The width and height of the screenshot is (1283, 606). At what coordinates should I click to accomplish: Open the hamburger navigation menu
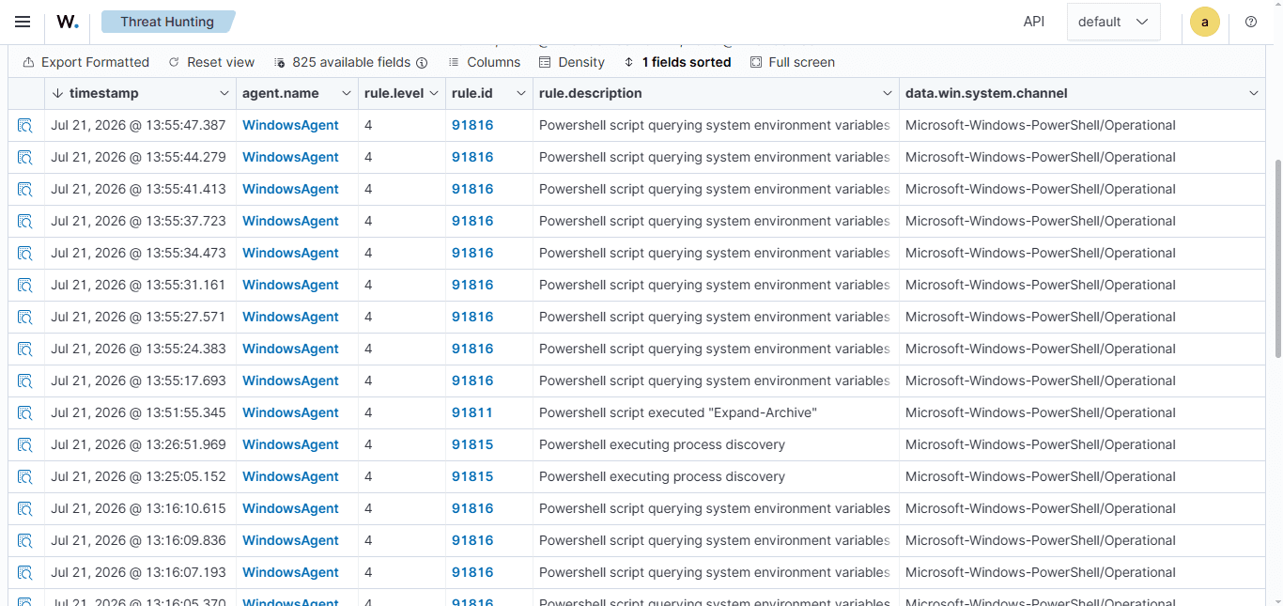pos(23,22)
